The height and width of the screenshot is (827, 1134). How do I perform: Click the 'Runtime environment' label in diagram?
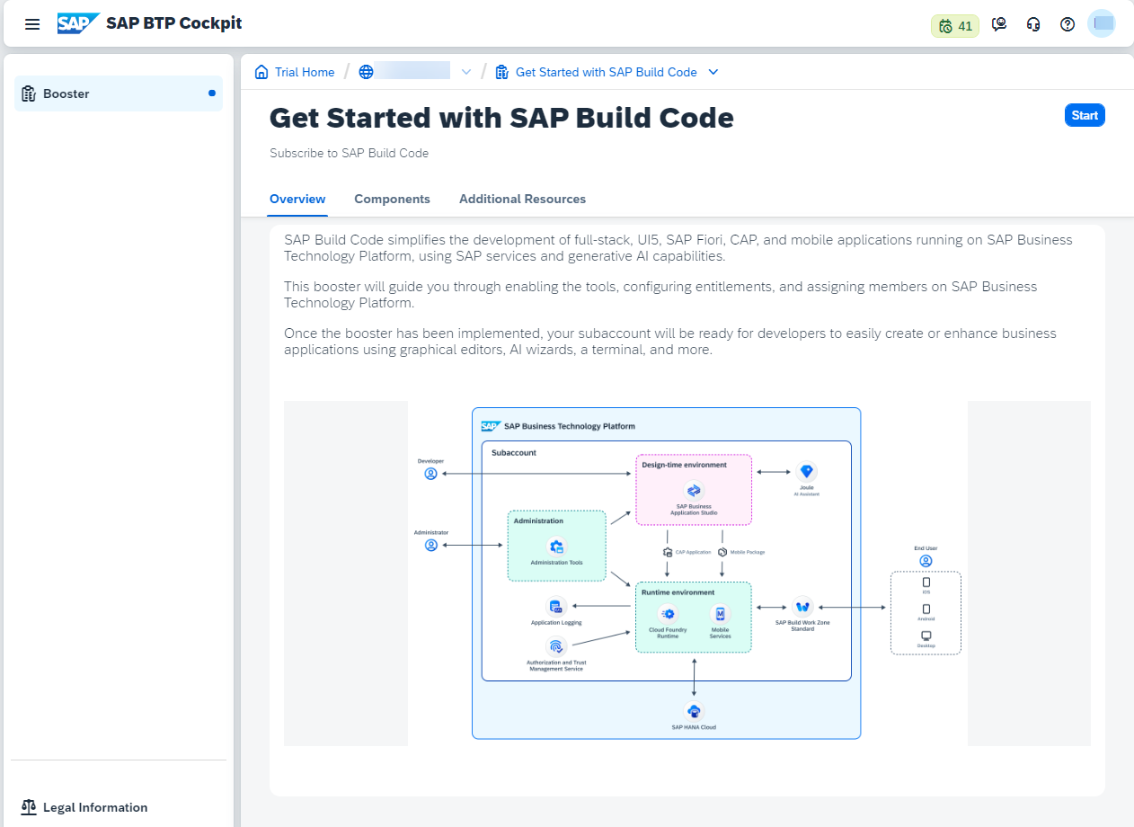click(x=678, y=592)
